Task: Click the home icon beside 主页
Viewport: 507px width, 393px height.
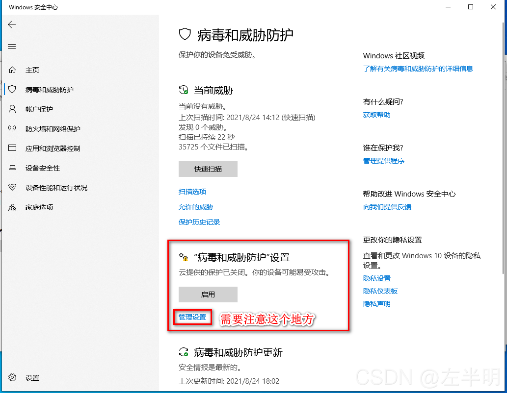Action: point(12,70)
